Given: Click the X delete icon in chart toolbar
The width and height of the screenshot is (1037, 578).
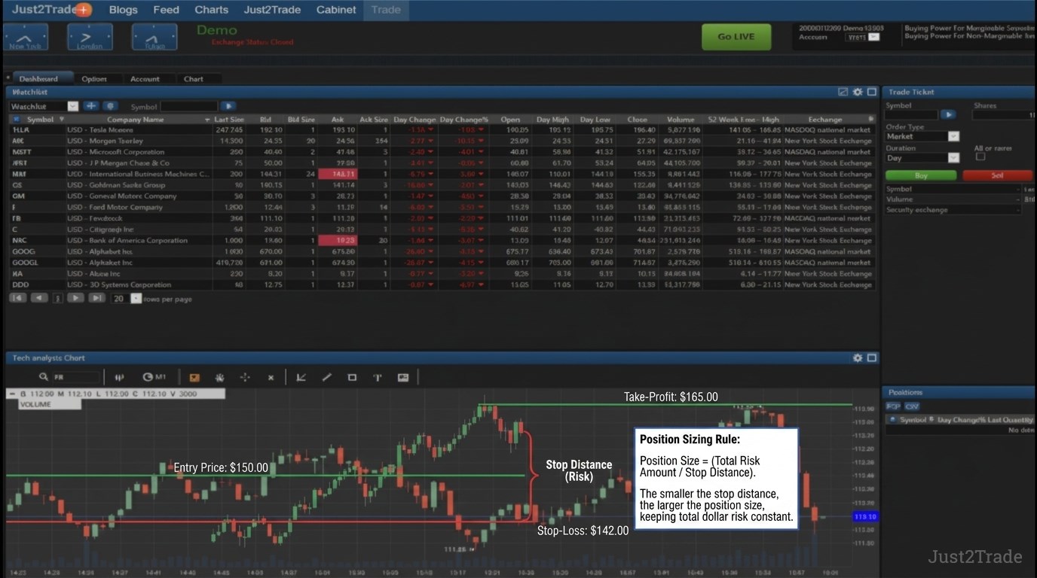Looking at the screenshot, I should 271,377.
